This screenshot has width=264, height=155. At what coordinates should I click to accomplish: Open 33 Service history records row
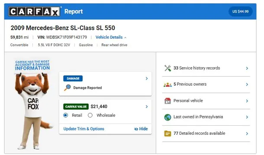[x=206, y=68]
